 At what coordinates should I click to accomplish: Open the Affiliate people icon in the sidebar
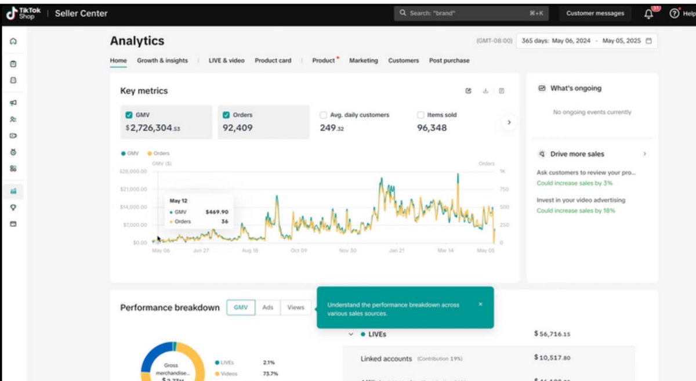(13, 119)
